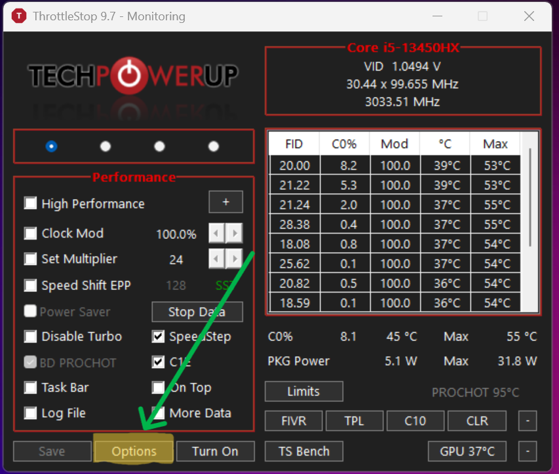This screenshot has width=559, height=474.
Task: Enable the High Performance checkbox
Action: pos(30,204)
